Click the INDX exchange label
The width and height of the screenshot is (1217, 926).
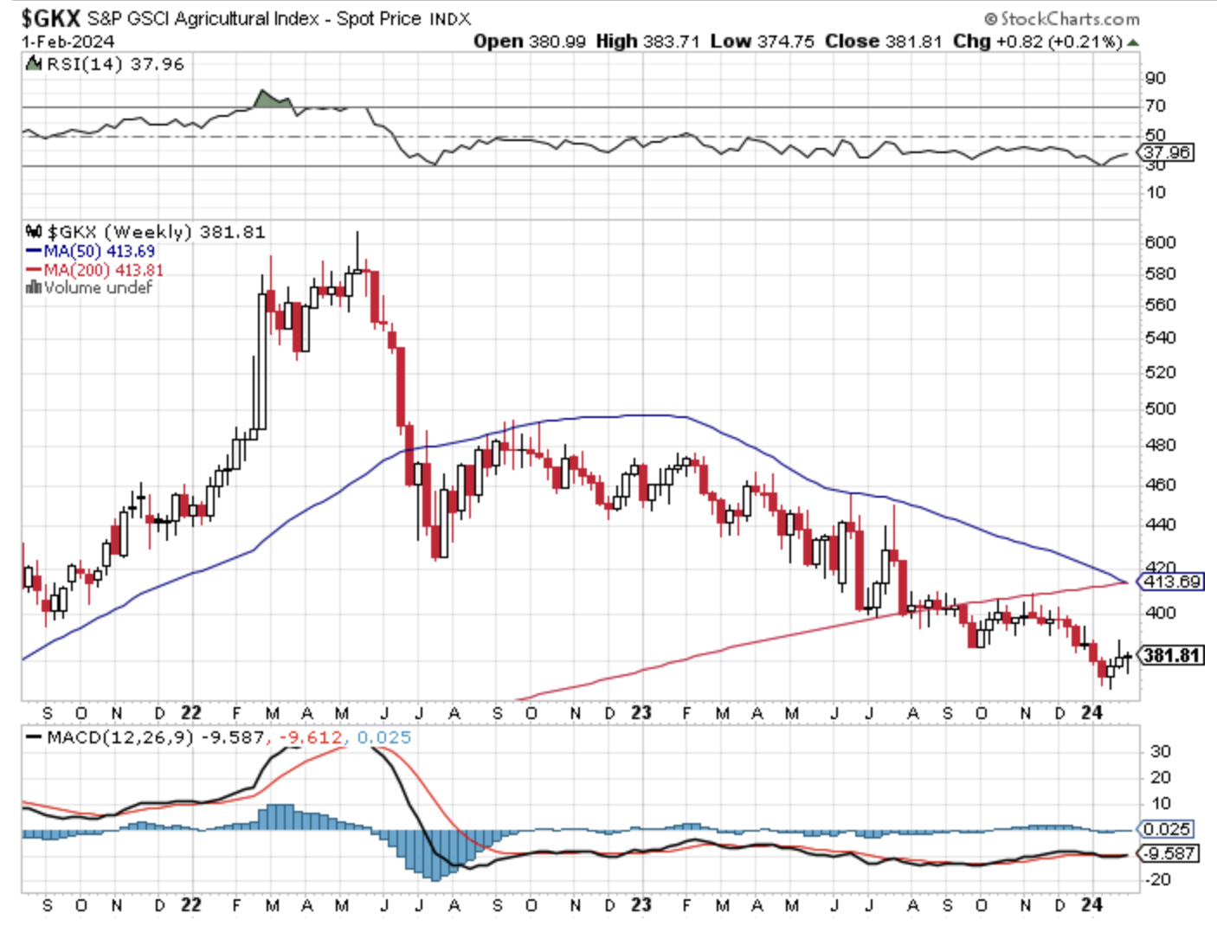coord(450,19)
